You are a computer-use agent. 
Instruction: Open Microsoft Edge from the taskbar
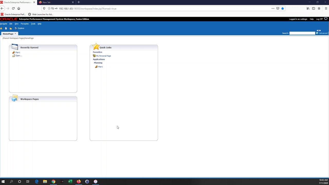tap(37, 182)
